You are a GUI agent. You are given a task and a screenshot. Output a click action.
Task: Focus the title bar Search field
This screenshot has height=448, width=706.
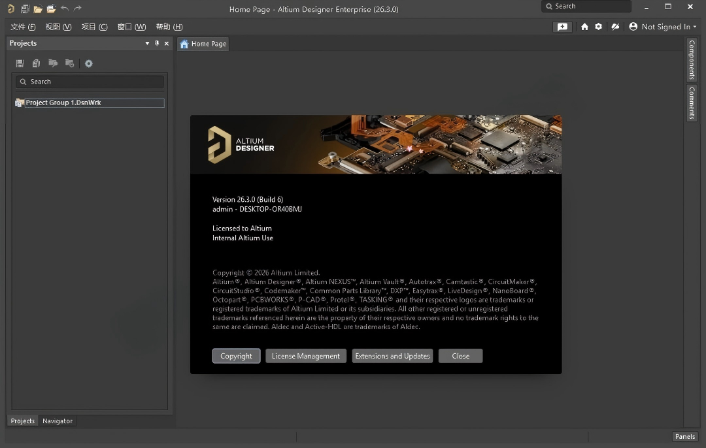(586, 7)
